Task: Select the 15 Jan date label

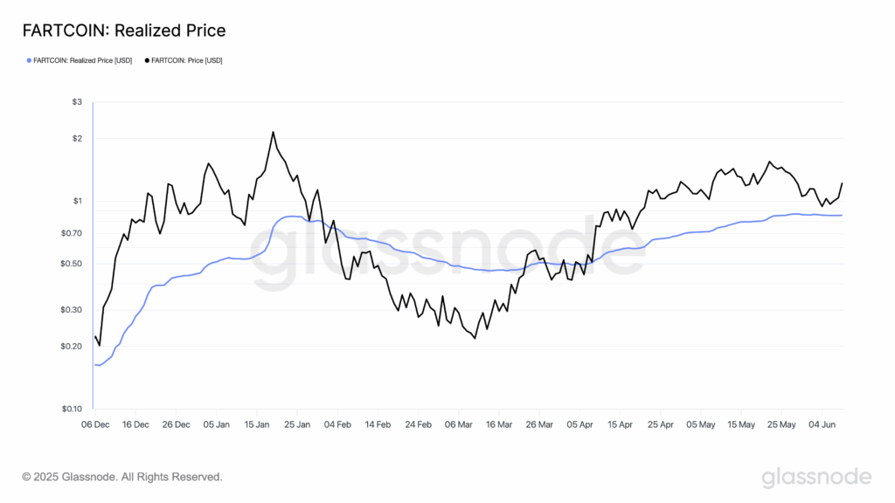Action: click(x=257, y=424)
